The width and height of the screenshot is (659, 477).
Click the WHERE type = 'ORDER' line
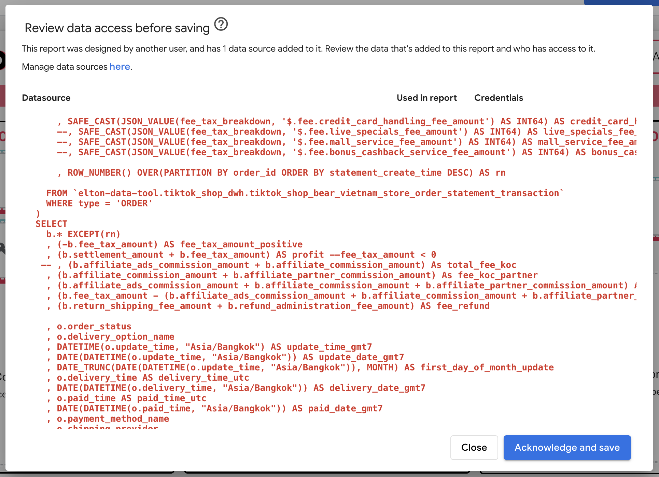tap(99, 203)
